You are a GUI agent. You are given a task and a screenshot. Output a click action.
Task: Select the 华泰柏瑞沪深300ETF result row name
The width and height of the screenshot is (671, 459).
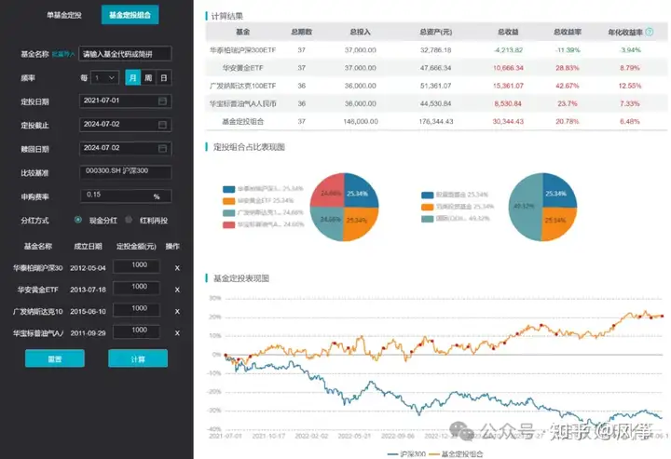coord(242,50)
